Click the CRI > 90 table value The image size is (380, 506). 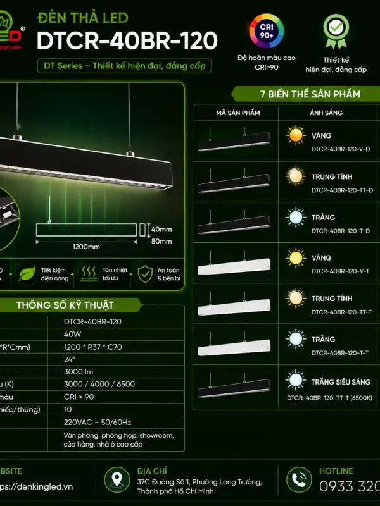(x=79, y=397)
